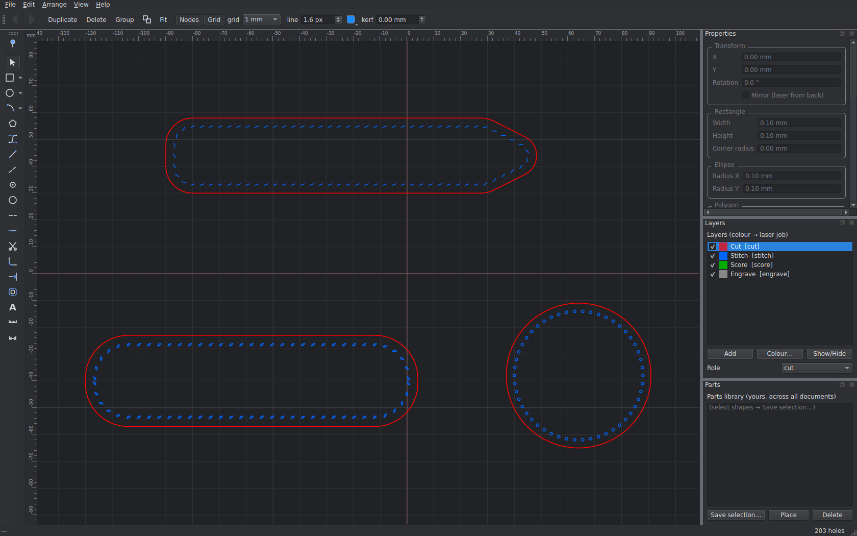The height and width of the screenshot is (536, 857).
Task: Click the Properties panel scroll down arrow
Action: (853, 205)
